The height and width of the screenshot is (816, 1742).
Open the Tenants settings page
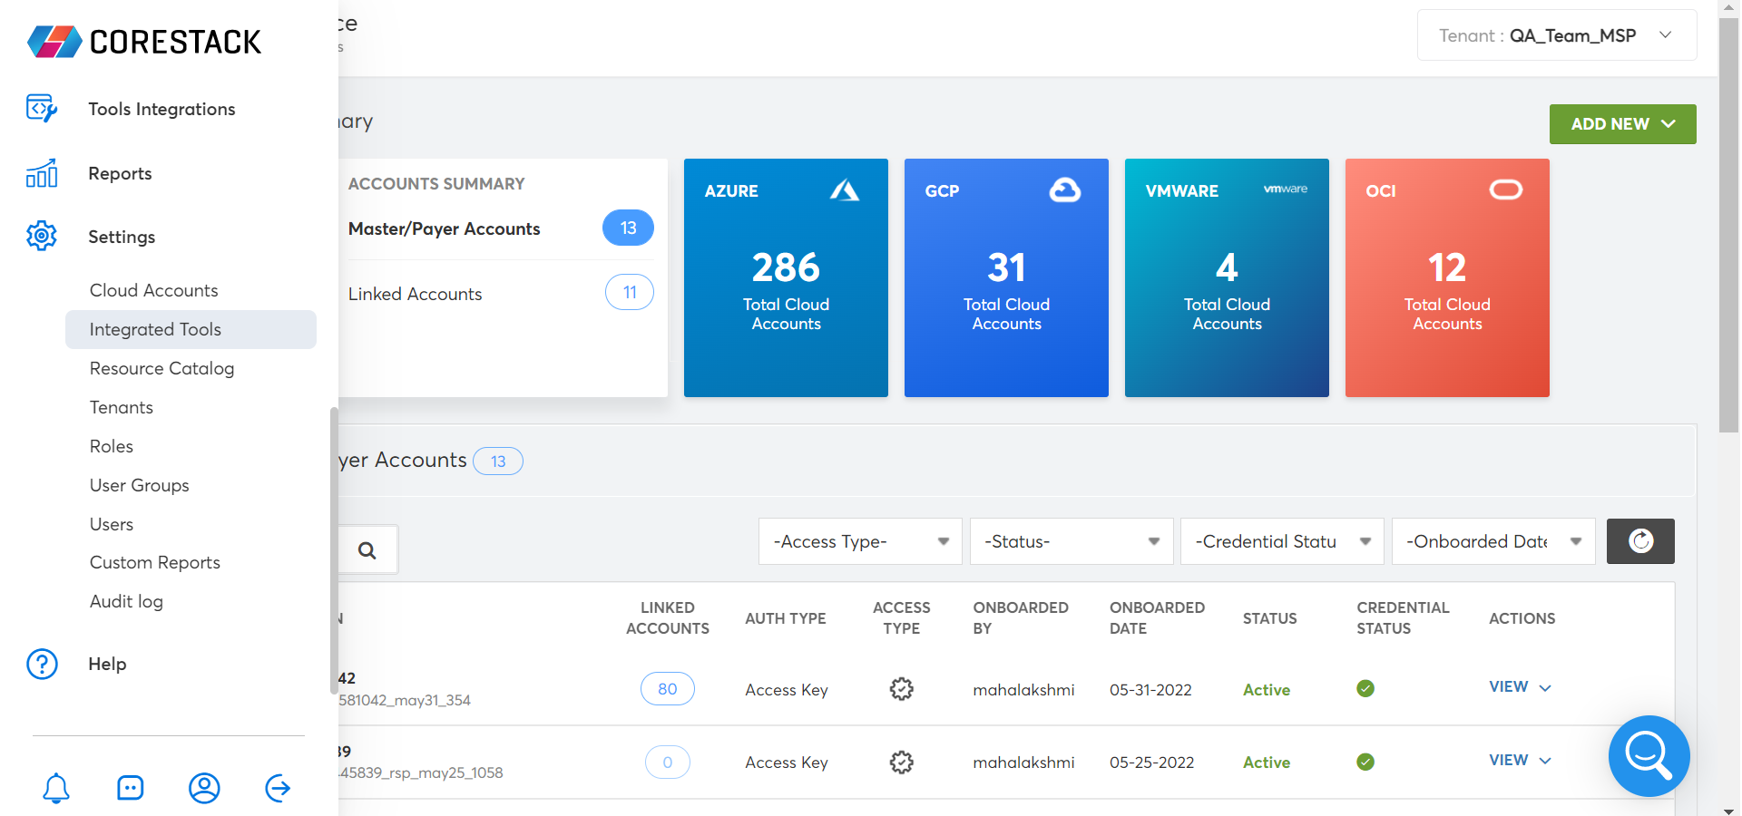(122, 407)
